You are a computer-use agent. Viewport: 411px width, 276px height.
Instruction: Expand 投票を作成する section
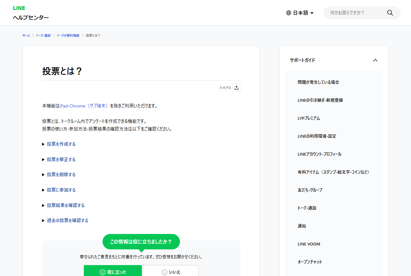pyautogui.click(x=61, y=144)
